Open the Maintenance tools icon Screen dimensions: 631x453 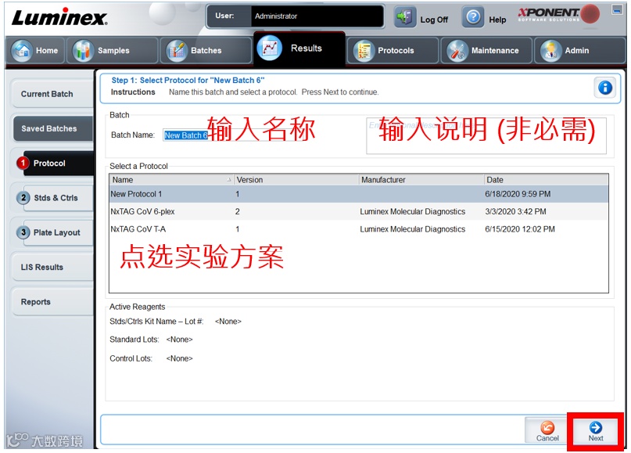click(x=457, y=50)
